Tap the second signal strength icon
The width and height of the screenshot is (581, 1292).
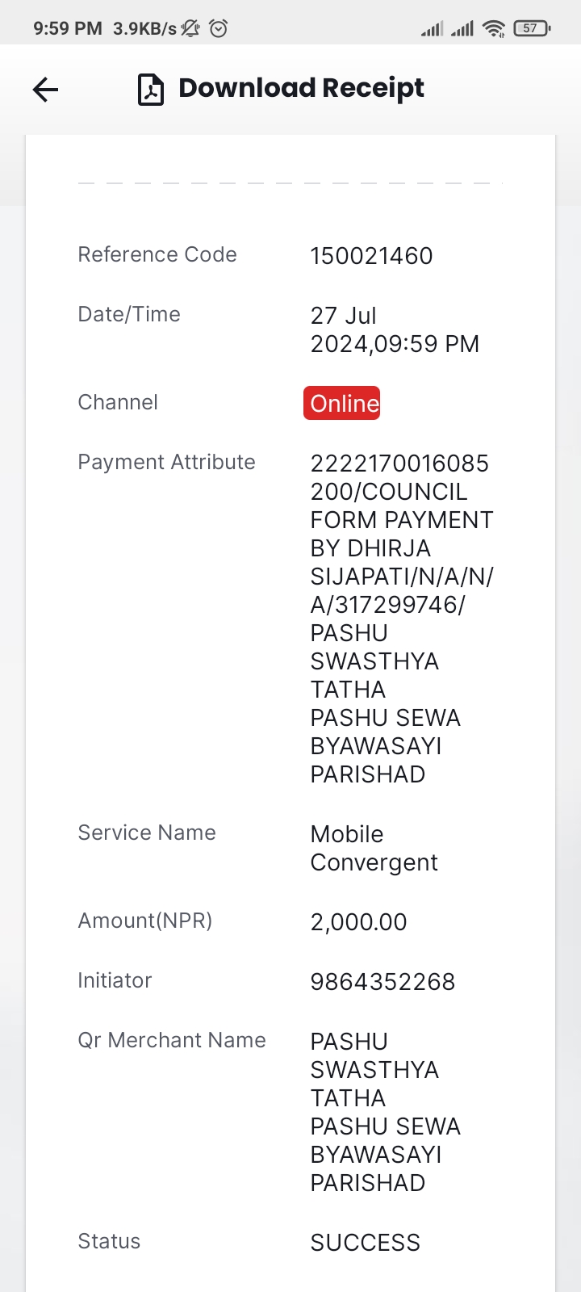click(462, 29)
